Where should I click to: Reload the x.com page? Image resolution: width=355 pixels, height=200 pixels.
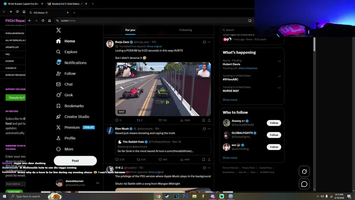(43, 21)
